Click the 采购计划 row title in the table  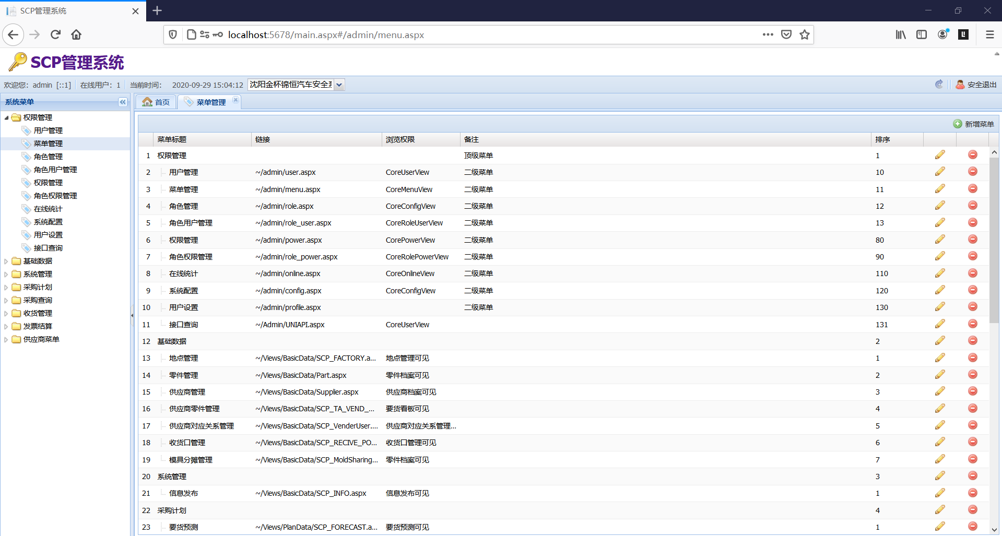point(172,510)
